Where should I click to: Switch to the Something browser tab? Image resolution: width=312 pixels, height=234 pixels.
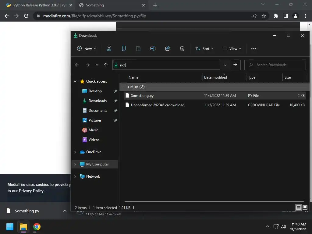(95, 5)
